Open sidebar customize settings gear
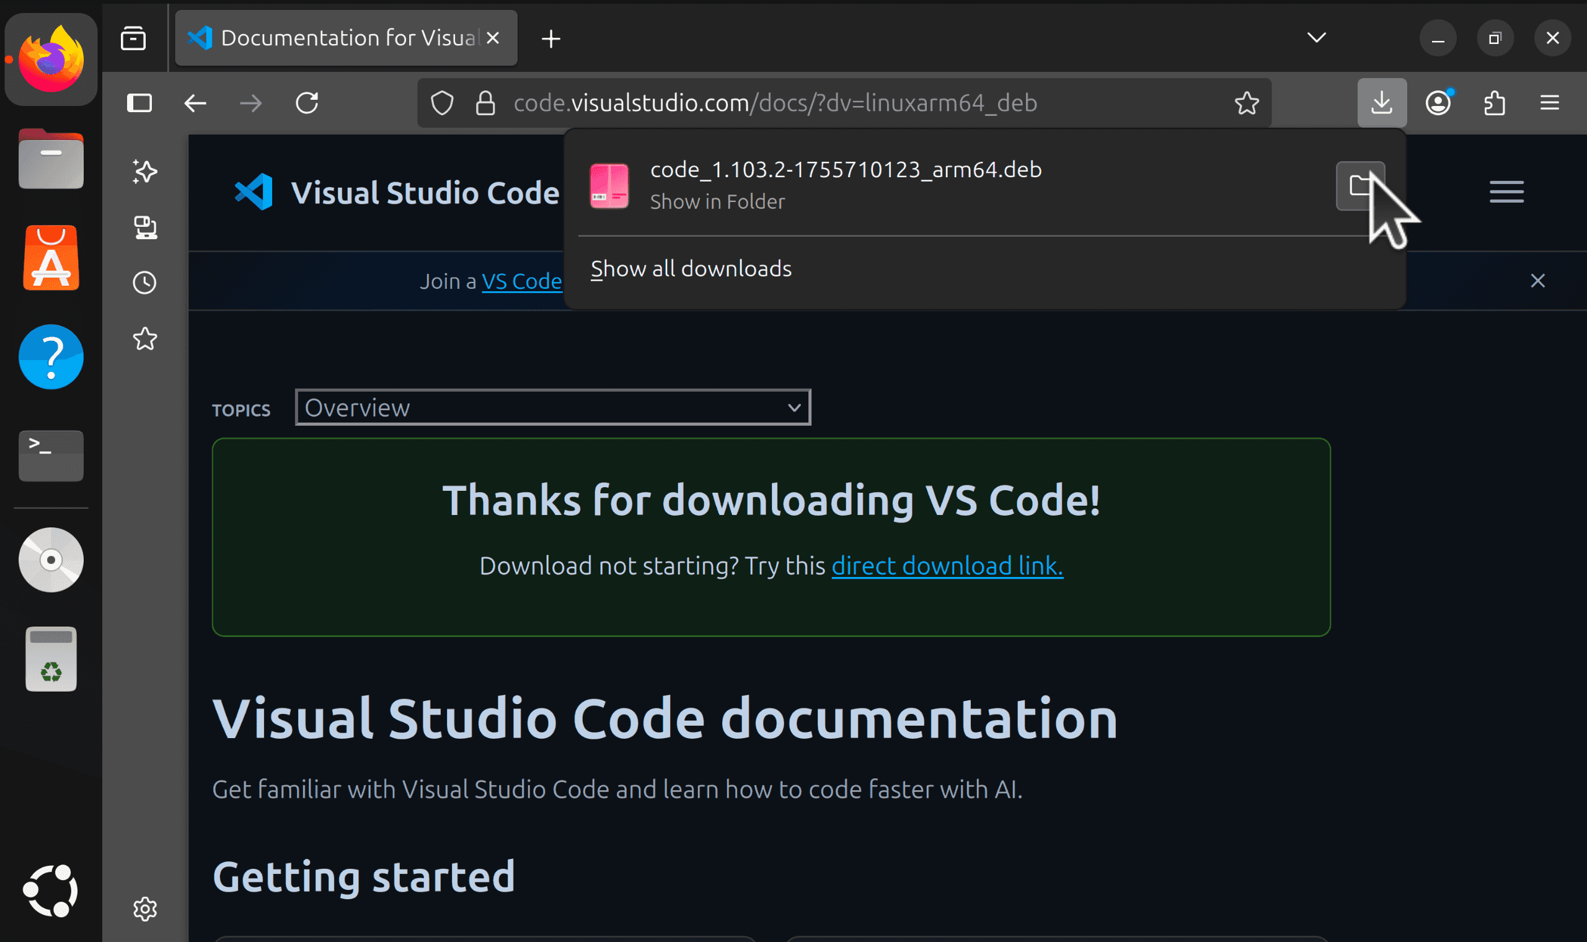Image resolution: width=1587 pixels, height=942 pixels. tap(144, 909)
